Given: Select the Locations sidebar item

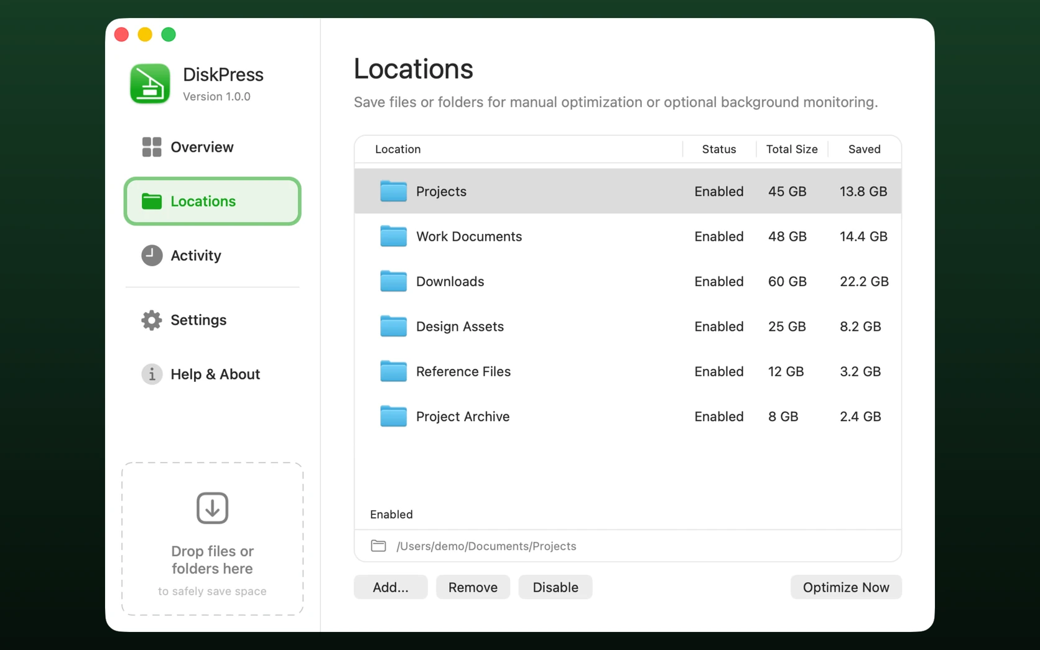Looking at the screenshot, I should (x=212, y=201).
